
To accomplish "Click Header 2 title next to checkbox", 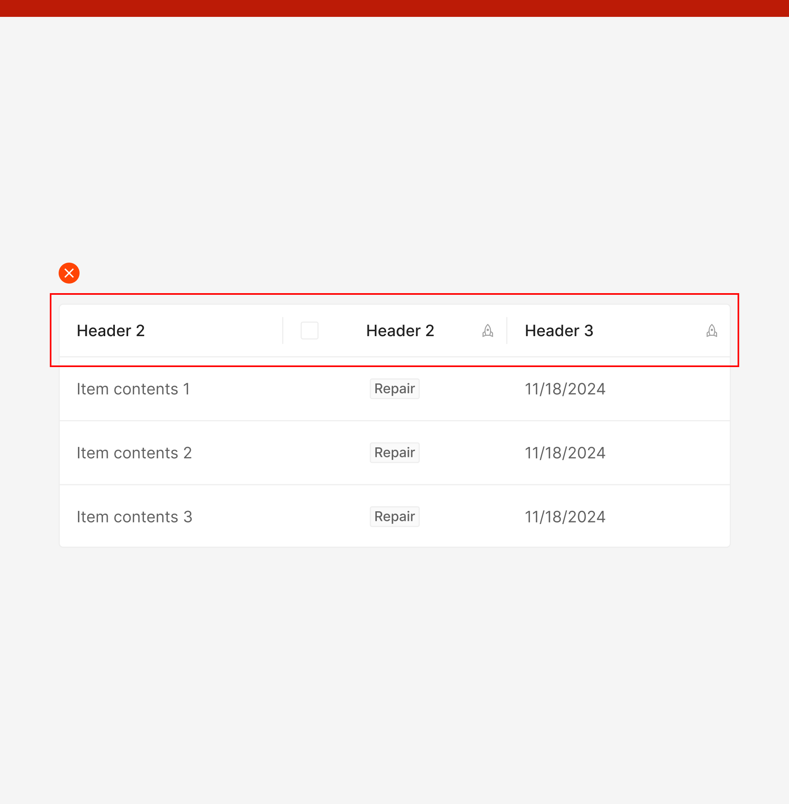I will coord(400,331).
